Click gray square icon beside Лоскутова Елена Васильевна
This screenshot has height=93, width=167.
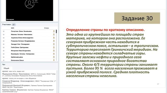[4, 31]
